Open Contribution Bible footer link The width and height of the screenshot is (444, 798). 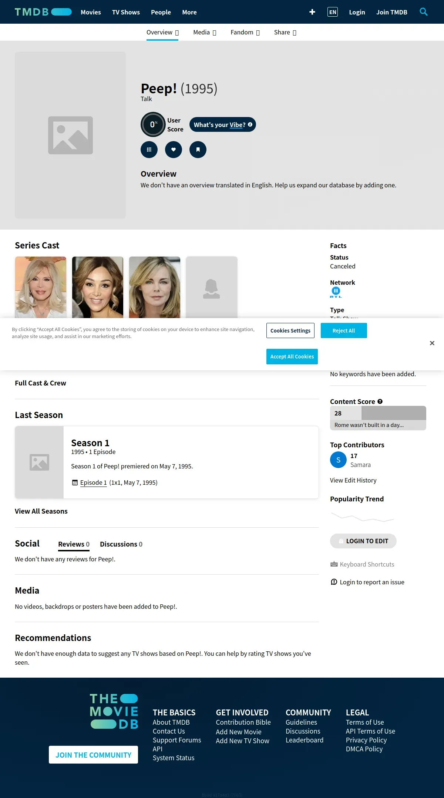coord(243,722)
